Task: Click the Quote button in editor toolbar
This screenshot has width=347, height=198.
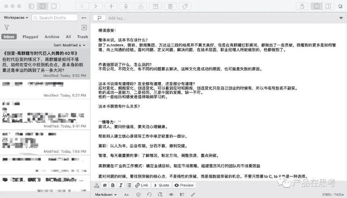Action: [162, 185]
